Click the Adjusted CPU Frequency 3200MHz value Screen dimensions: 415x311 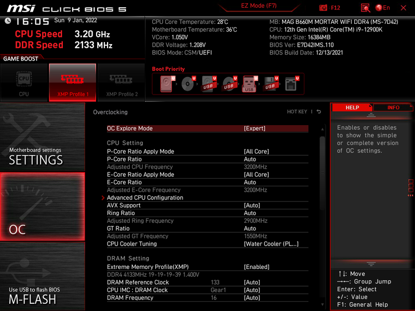(256, 167)
